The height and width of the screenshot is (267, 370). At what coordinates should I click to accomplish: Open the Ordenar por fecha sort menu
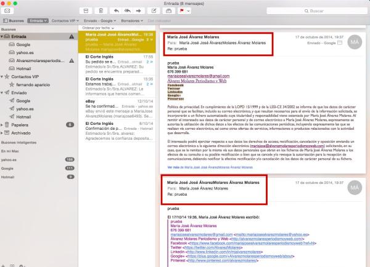pyautogui.click(x=98, y=28)
